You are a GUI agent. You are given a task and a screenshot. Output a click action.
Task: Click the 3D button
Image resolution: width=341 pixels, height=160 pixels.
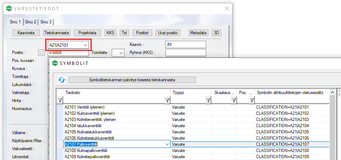(217, 33)
